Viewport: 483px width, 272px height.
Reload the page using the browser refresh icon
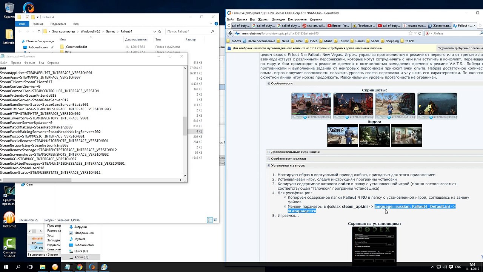(420, 33)
